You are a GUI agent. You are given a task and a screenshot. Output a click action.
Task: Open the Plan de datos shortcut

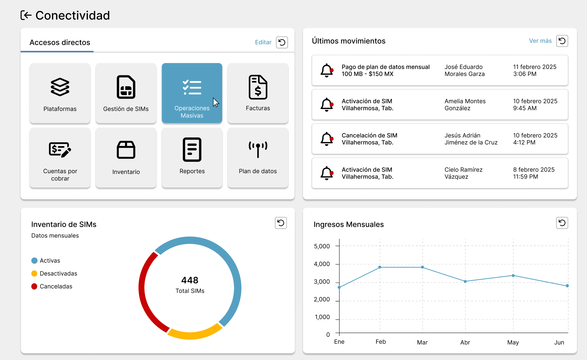[258, 158]
